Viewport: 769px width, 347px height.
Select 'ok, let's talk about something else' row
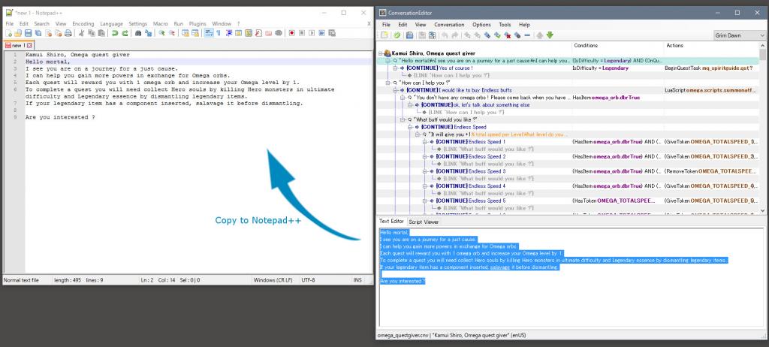[475, 105]
